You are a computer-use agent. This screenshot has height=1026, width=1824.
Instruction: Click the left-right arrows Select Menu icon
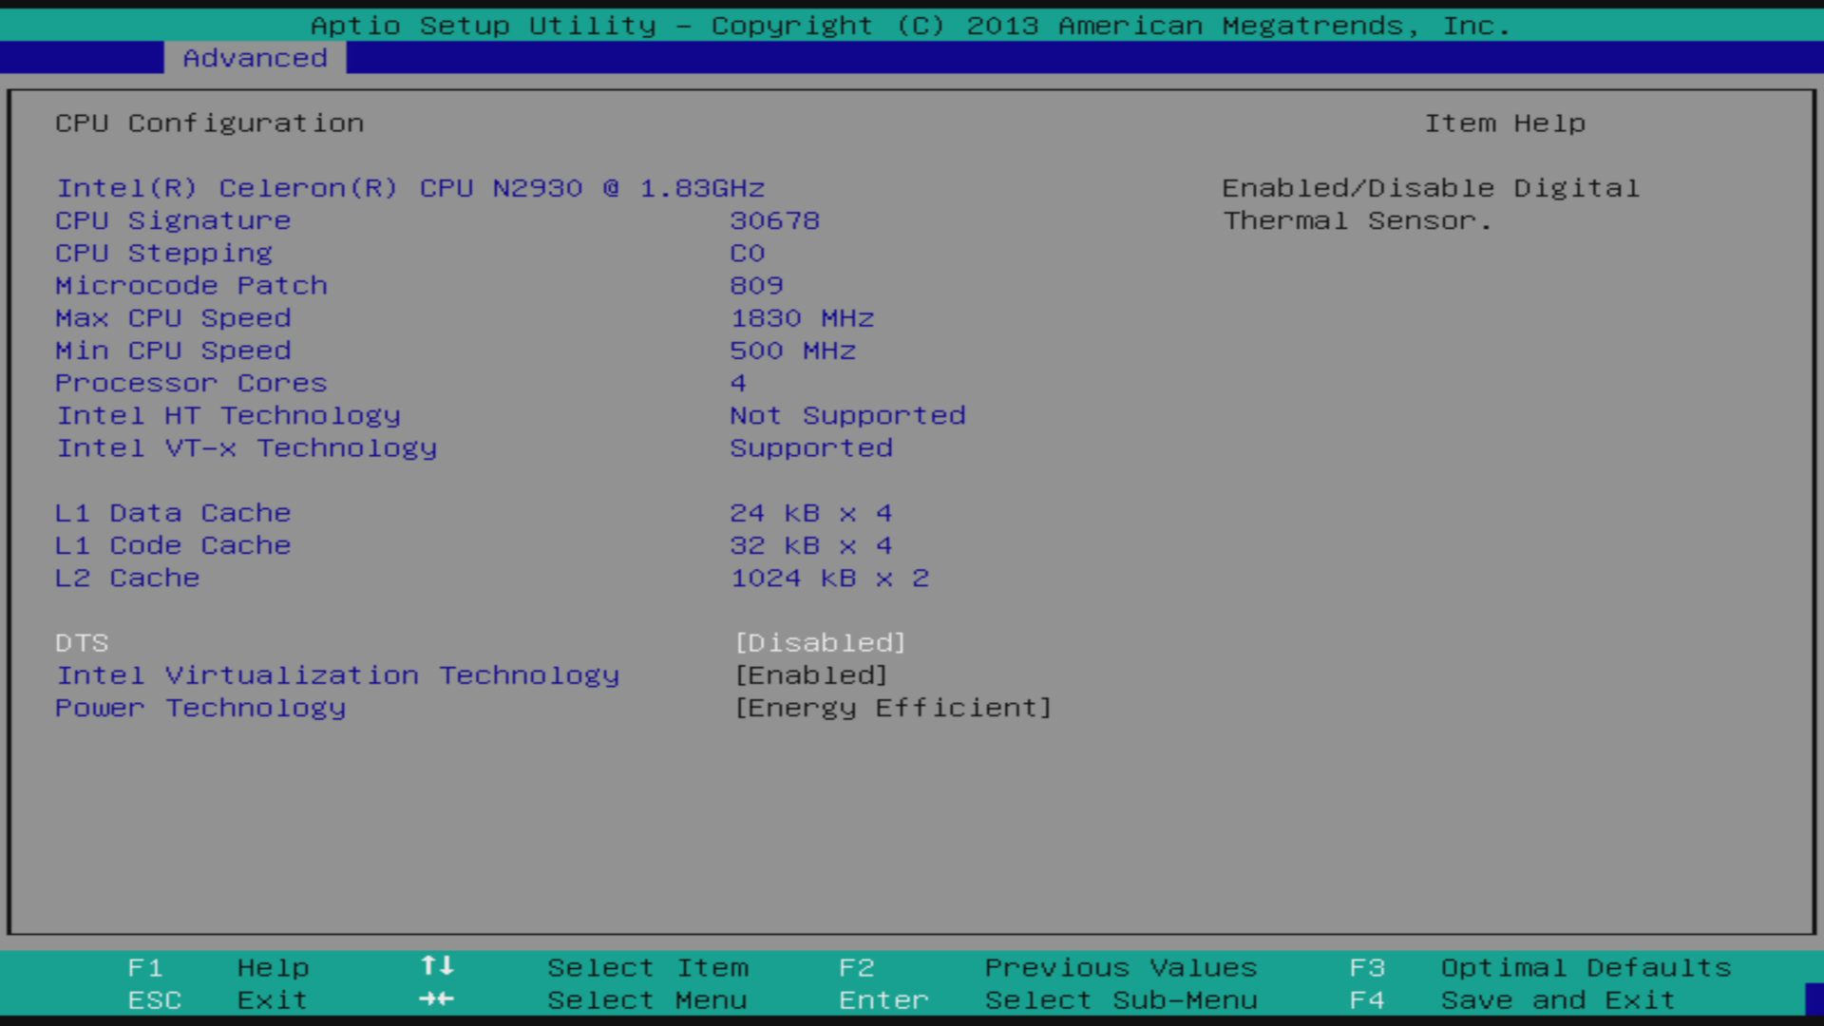tap(437, 999)
